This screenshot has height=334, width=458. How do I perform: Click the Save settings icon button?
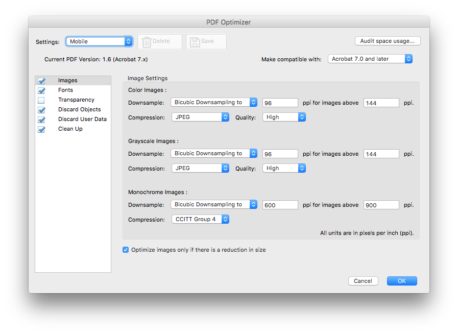click(x=206, y=41)
